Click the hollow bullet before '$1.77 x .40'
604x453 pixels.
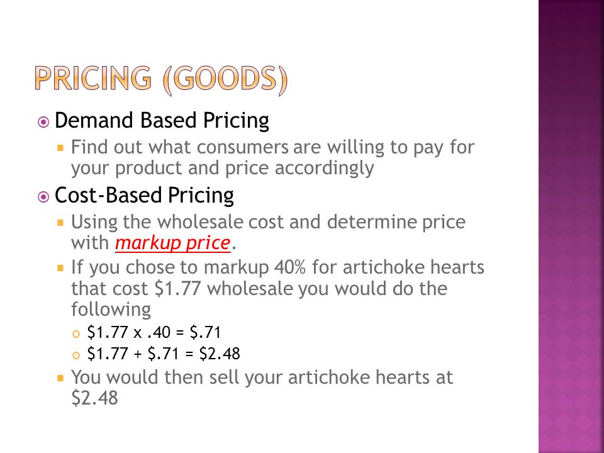(x=76, y=334)
